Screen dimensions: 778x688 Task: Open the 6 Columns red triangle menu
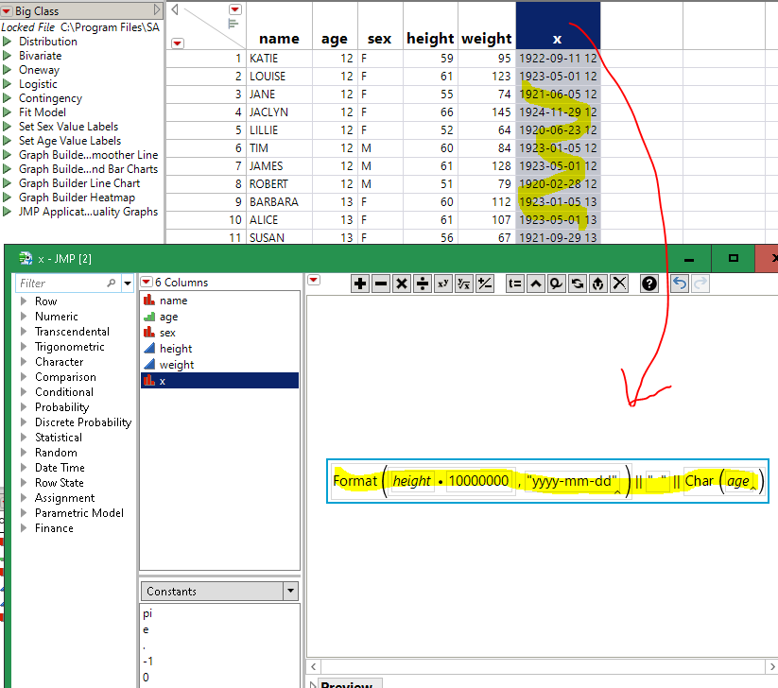[147, 282]
